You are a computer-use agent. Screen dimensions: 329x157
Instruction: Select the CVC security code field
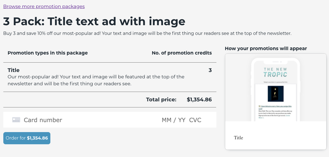tap(195, 120)
